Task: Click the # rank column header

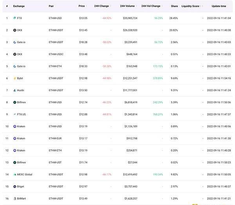Action: click(7, 6)
